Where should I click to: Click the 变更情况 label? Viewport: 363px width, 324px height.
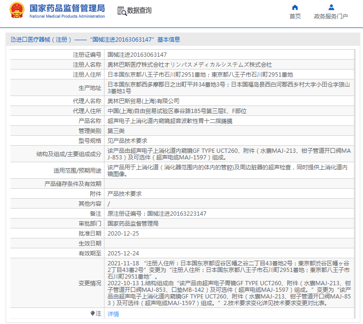click(x=90, y=283)
